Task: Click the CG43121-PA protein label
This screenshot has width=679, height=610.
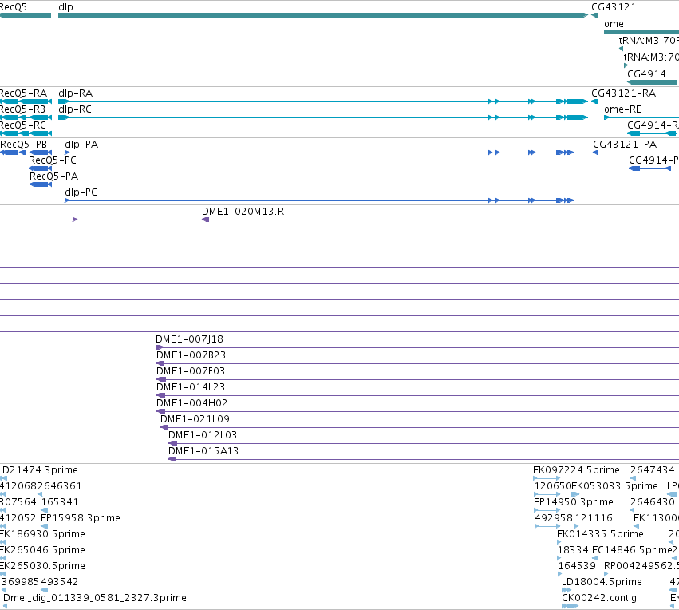Action: [x=625, y=145]
